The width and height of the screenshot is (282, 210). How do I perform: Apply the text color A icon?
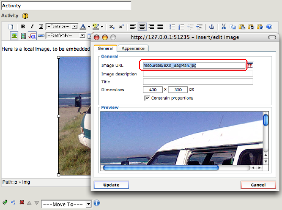[x=83, y=27]
